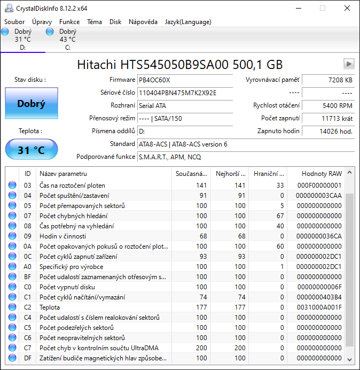This screenshot has height=370, width=360.
Task: Click status orb for attribute C5 row
Action: coord(12,328)
